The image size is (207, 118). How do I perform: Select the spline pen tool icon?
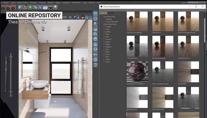pos(25,7)
